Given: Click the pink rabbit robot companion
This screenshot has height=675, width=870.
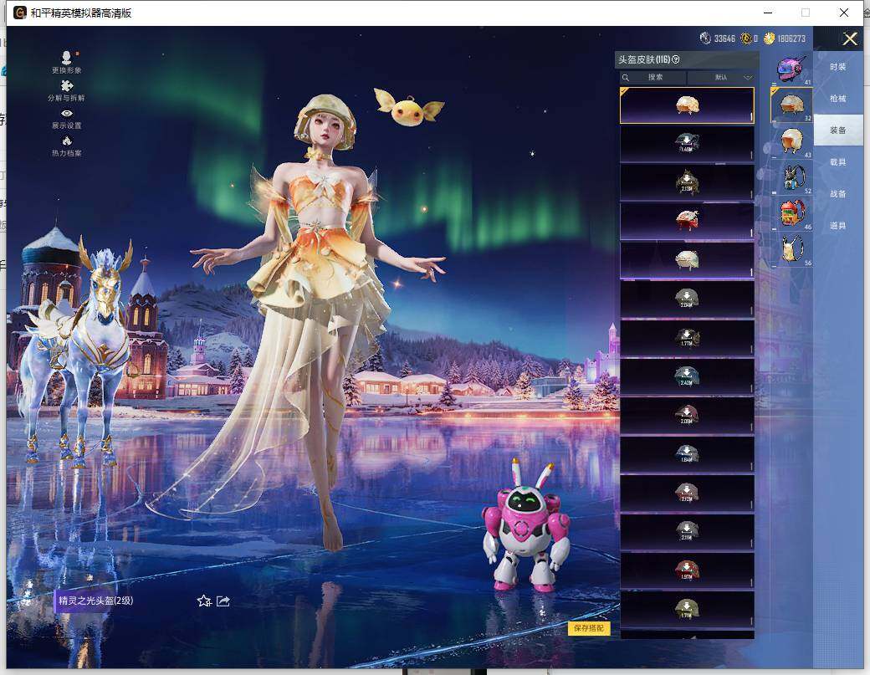Looking at the screenshot, I should (x=525, y=526).
